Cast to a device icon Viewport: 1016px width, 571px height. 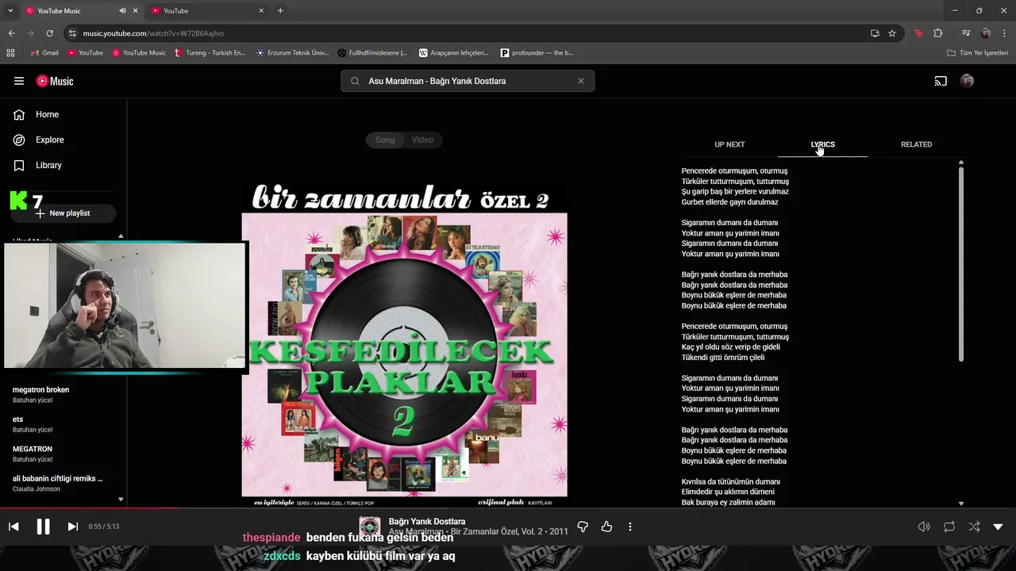941,81
